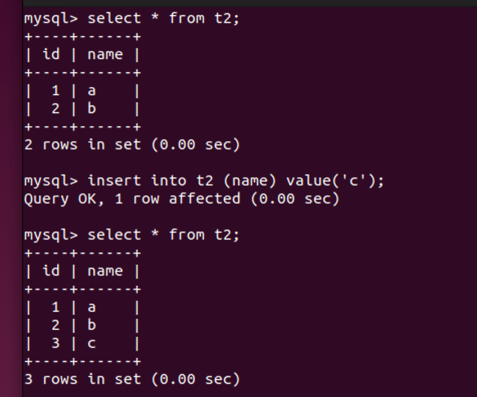The height and width of the screenshot is (397, 477).
Task: Click value 'a' in the first result table
Action: pyautogui.click(x=91, y=91)
